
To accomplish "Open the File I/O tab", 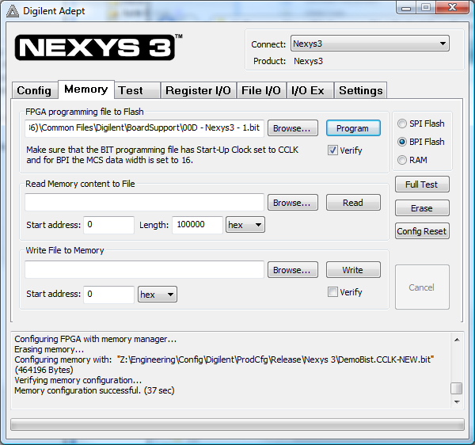I will click(x=261, y=90).
